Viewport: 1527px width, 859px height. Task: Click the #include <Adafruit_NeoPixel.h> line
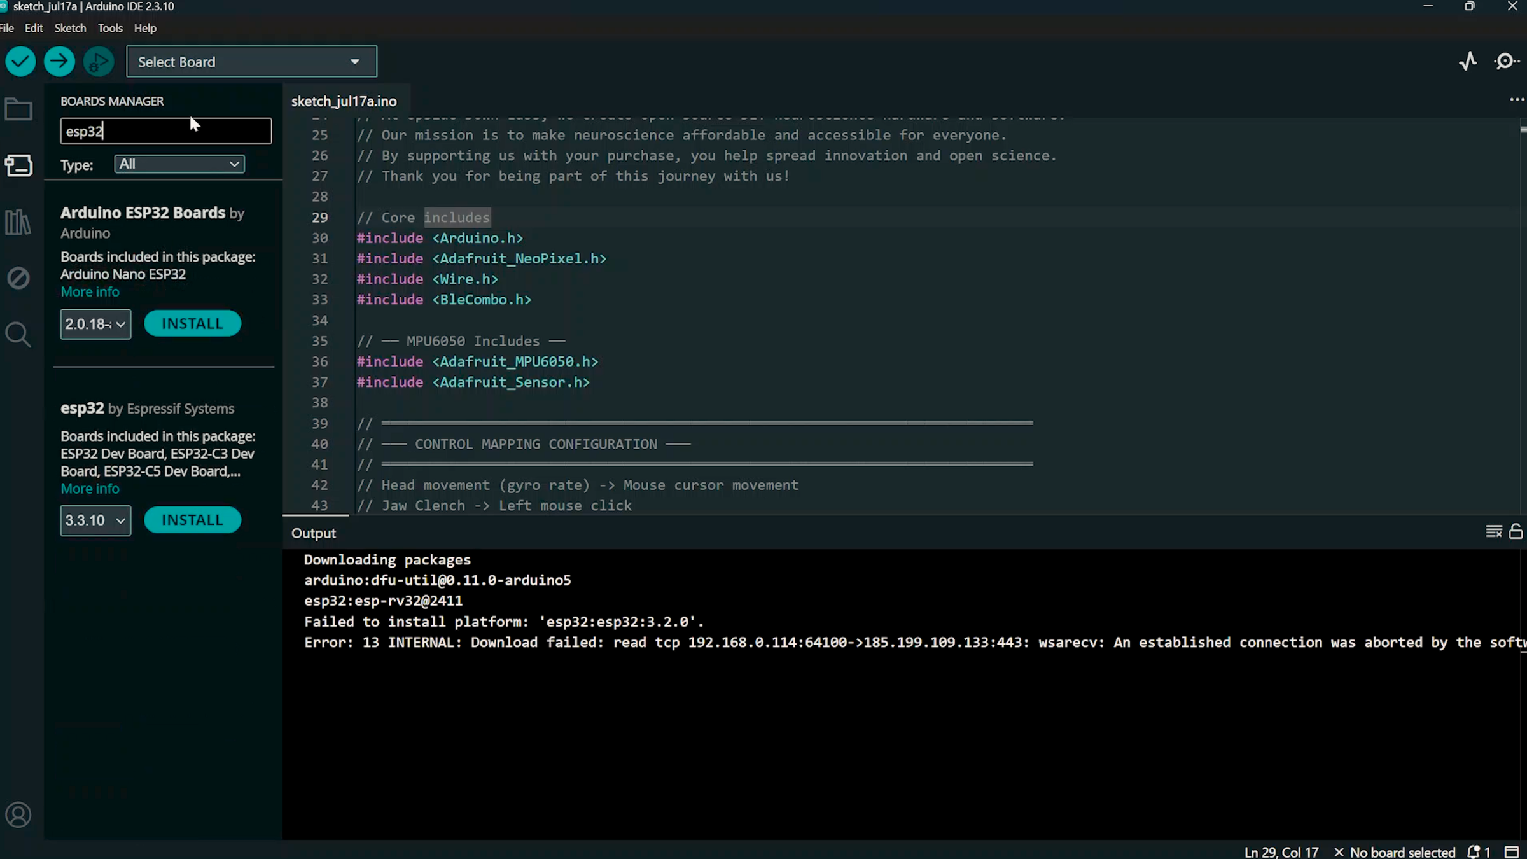click(482, 258)
